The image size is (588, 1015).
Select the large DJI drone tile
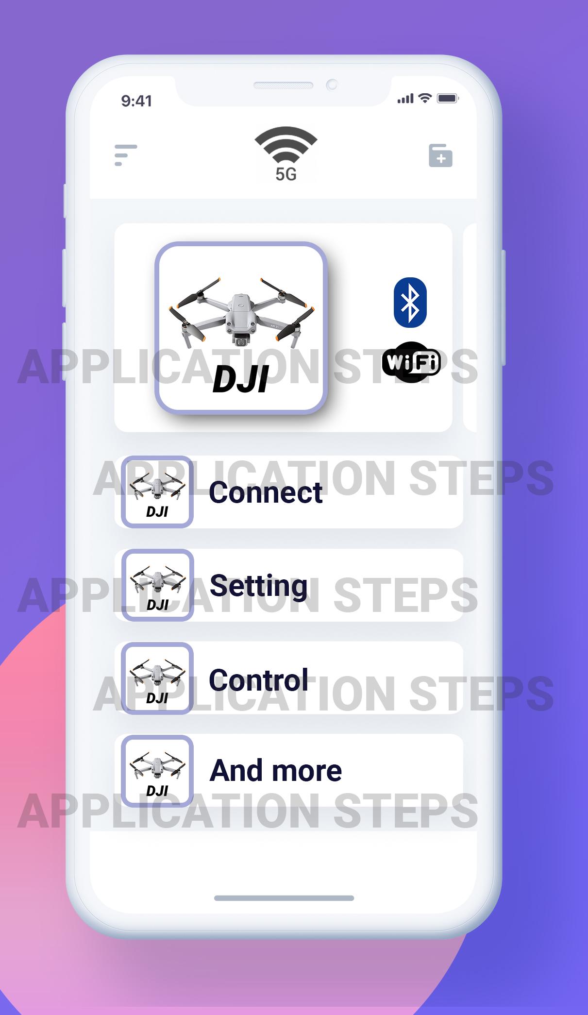[241, 328]
